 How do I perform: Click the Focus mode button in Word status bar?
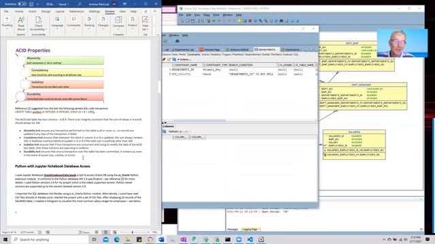coord(84,232)
